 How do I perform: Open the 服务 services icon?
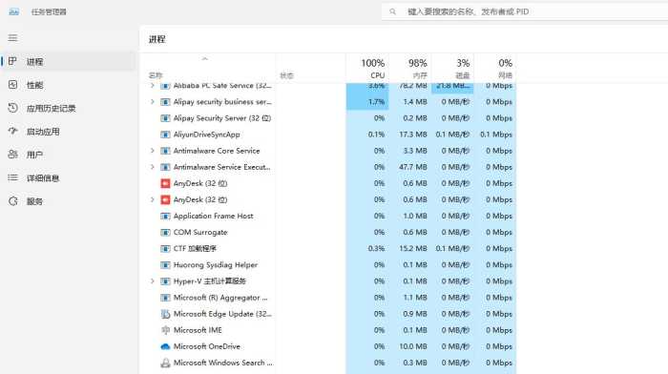pyautogui.click(x=12, y=201)
